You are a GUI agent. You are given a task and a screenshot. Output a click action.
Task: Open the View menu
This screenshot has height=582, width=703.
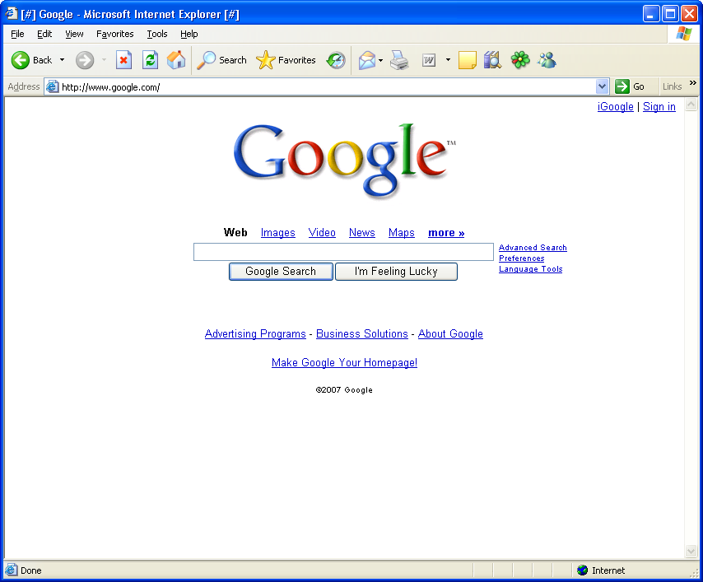(74, 34)
